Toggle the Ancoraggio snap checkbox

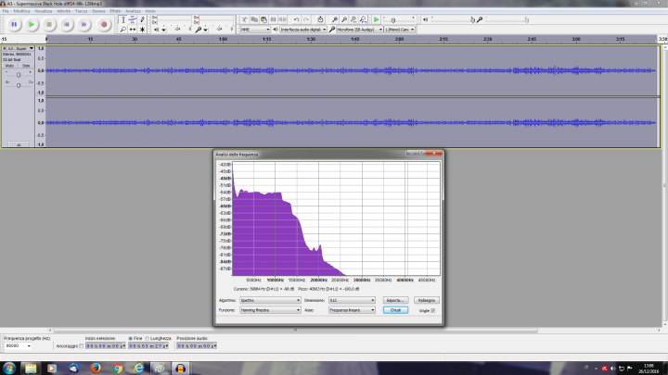point(81,346)
